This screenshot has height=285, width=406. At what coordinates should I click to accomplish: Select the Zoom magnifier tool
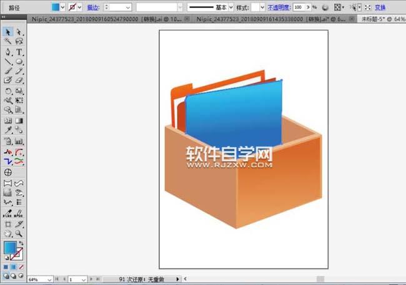coord(19,233)
